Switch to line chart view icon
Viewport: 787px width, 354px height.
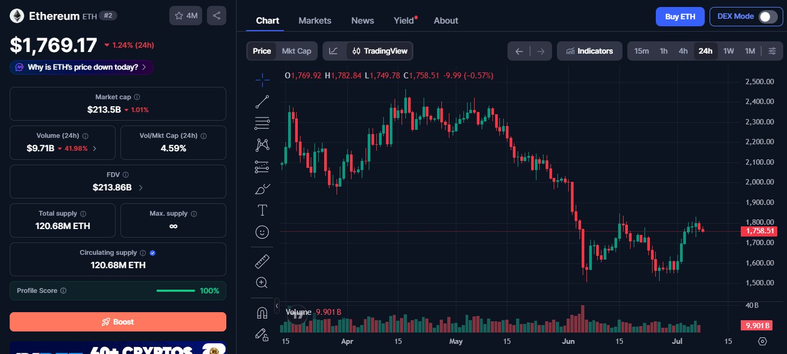334,51
